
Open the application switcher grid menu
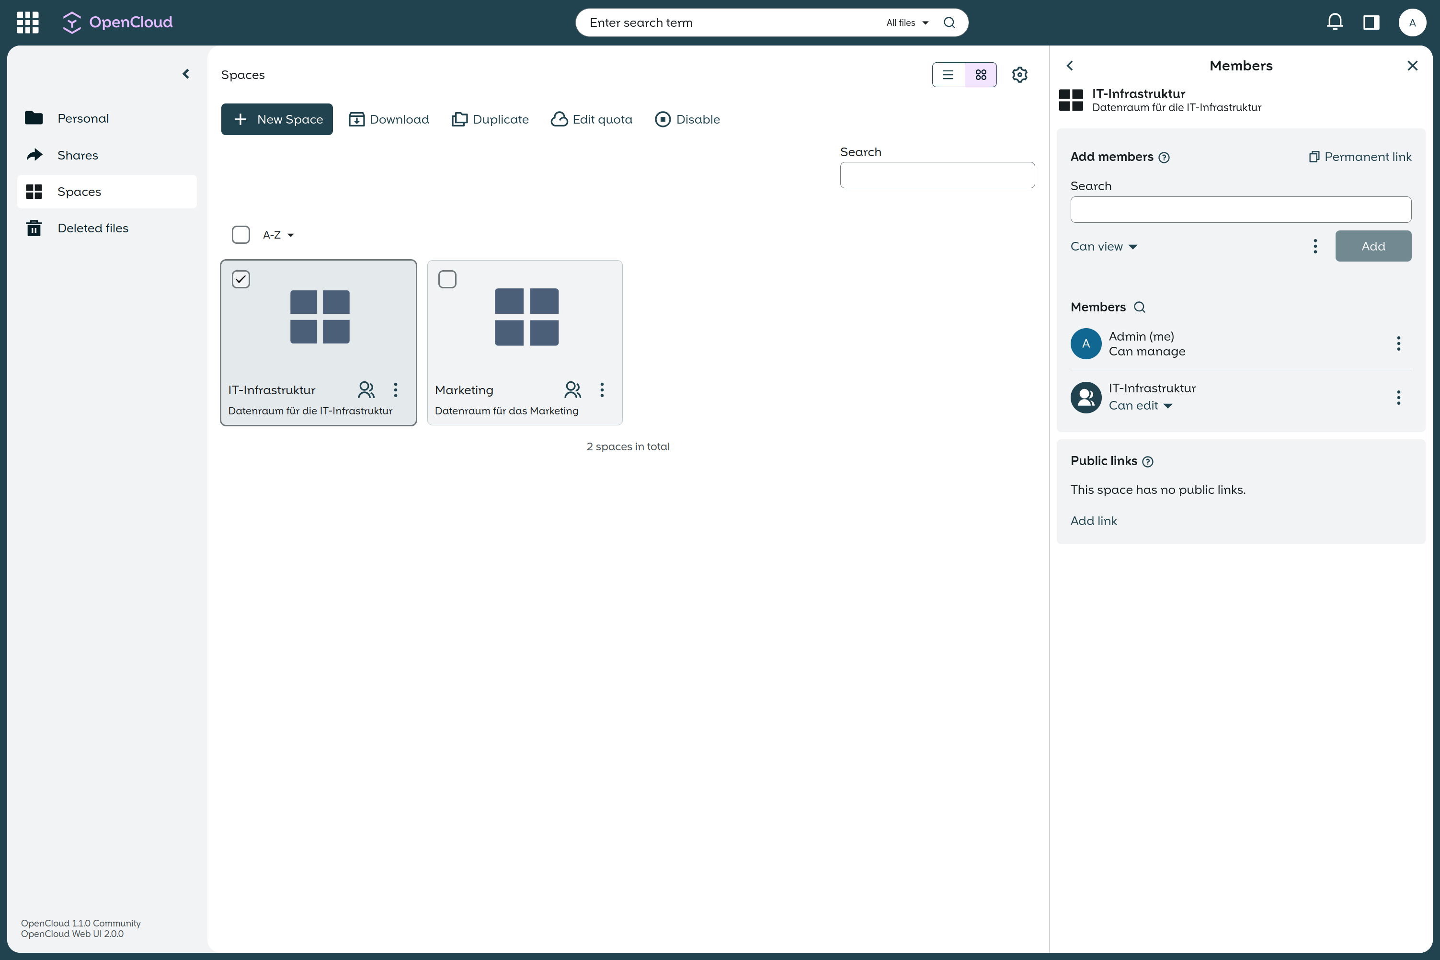(x=28, y=23)
